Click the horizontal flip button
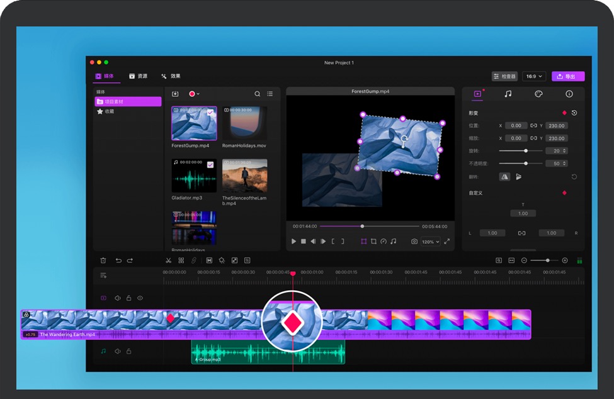 (x=504, y=177)
